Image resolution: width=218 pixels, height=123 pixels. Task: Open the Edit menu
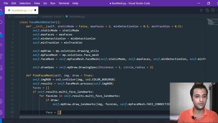(14, 3)
